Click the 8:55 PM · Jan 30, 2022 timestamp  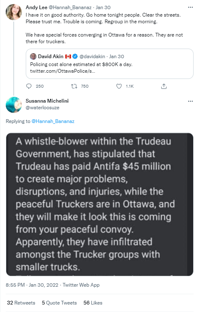pyautogui.click(x=32, y=285)
